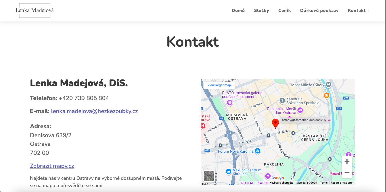386x192 pixels.
Task: Click the PLATO městská galerie marker
Action: tap(230, 103)
